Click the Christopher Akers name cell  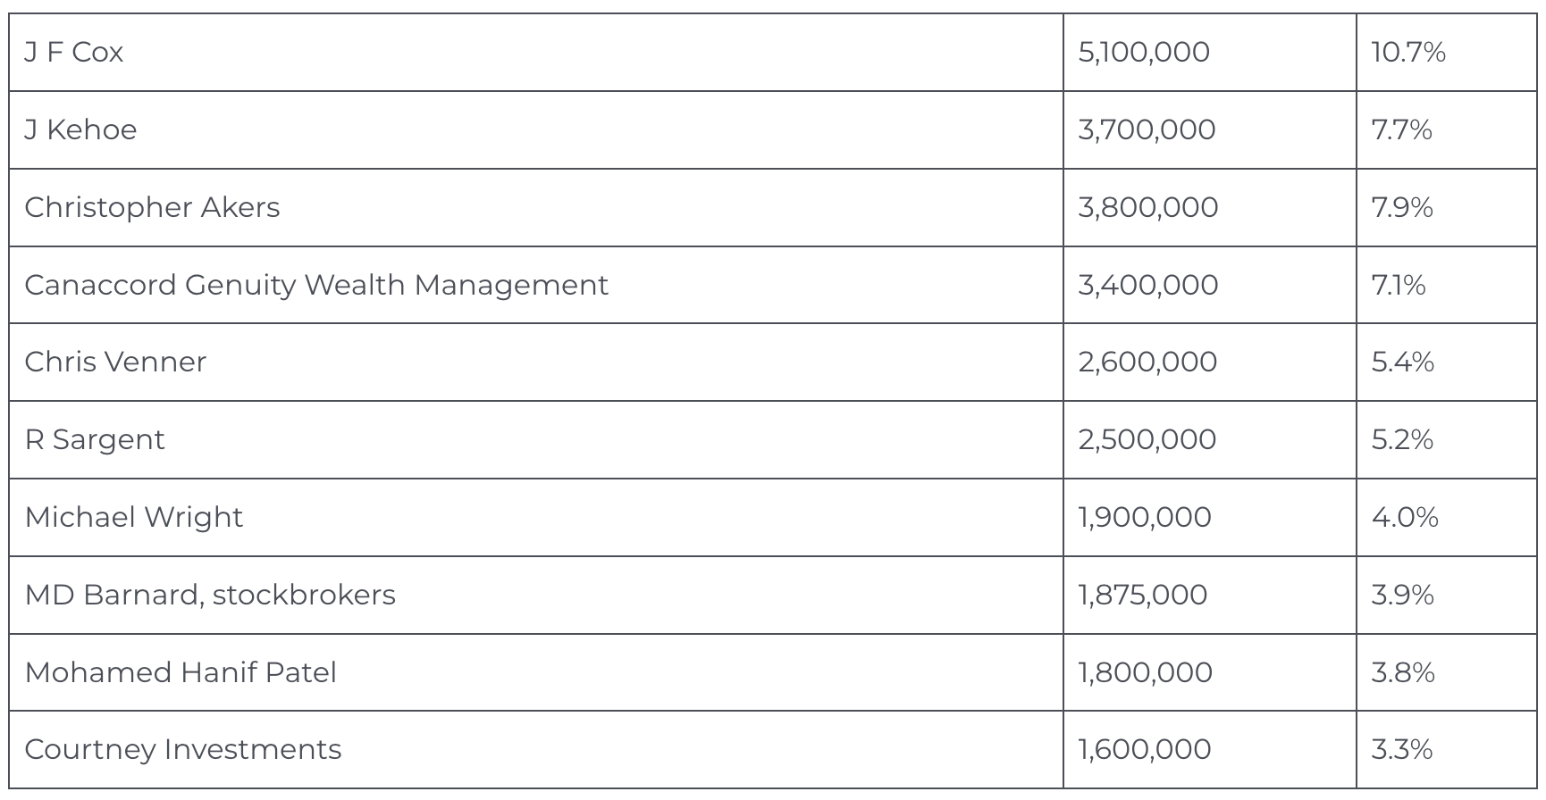pyautogui.click(x=152, y=208)
